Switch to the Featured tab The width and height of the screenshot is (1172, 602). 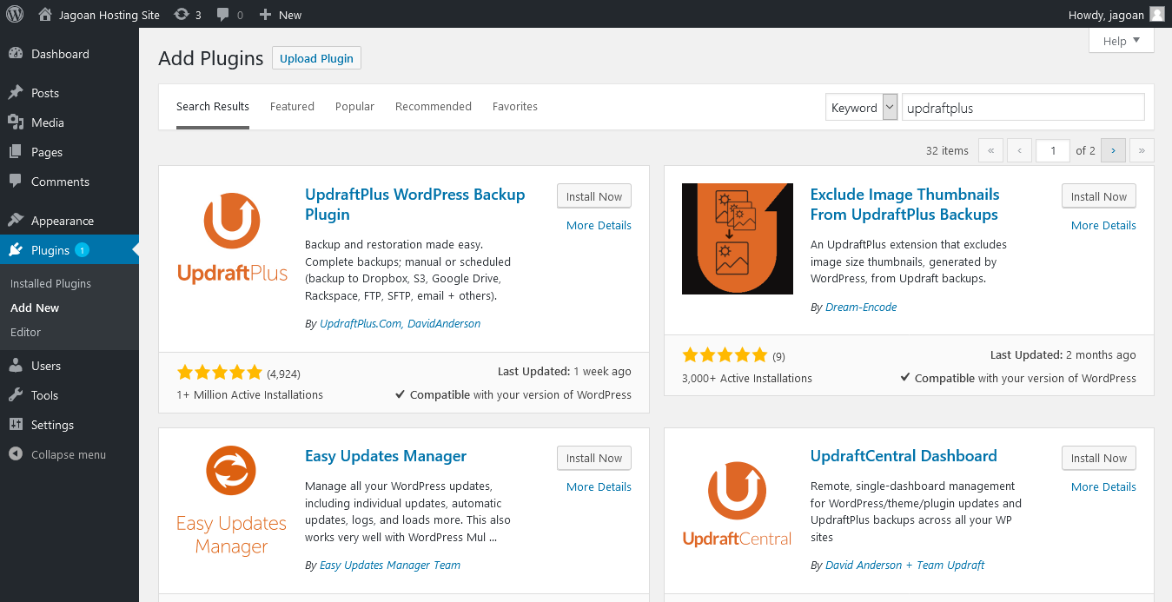292,107
